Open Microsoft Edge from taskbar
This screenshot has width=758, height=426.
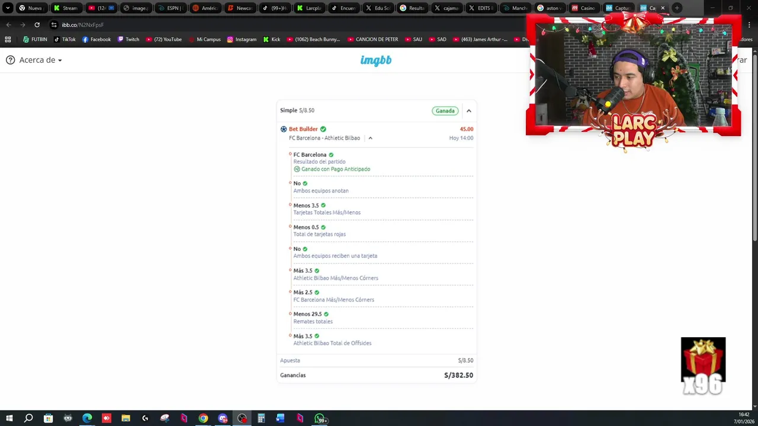pos(87,418)
